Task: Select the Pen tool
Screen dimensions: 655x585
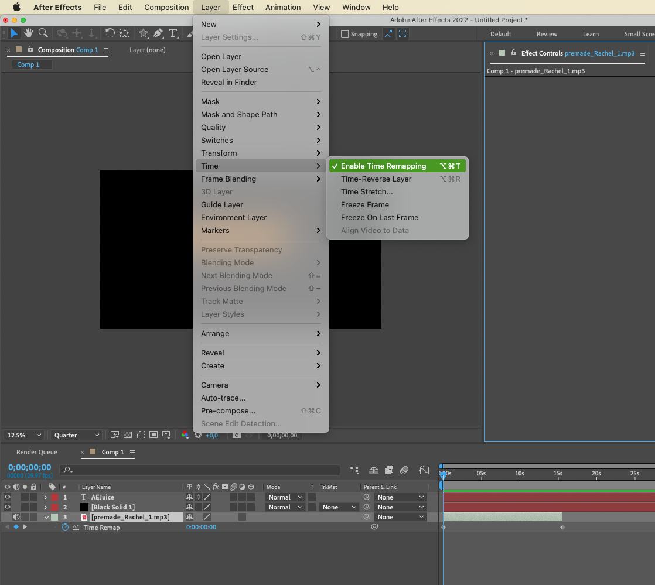Action: [158, 33]
